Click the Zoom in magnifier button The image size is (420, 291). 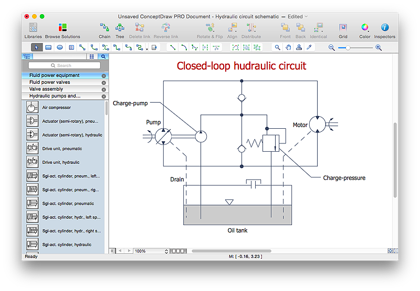pyautogui.click(x=379, y=47)
